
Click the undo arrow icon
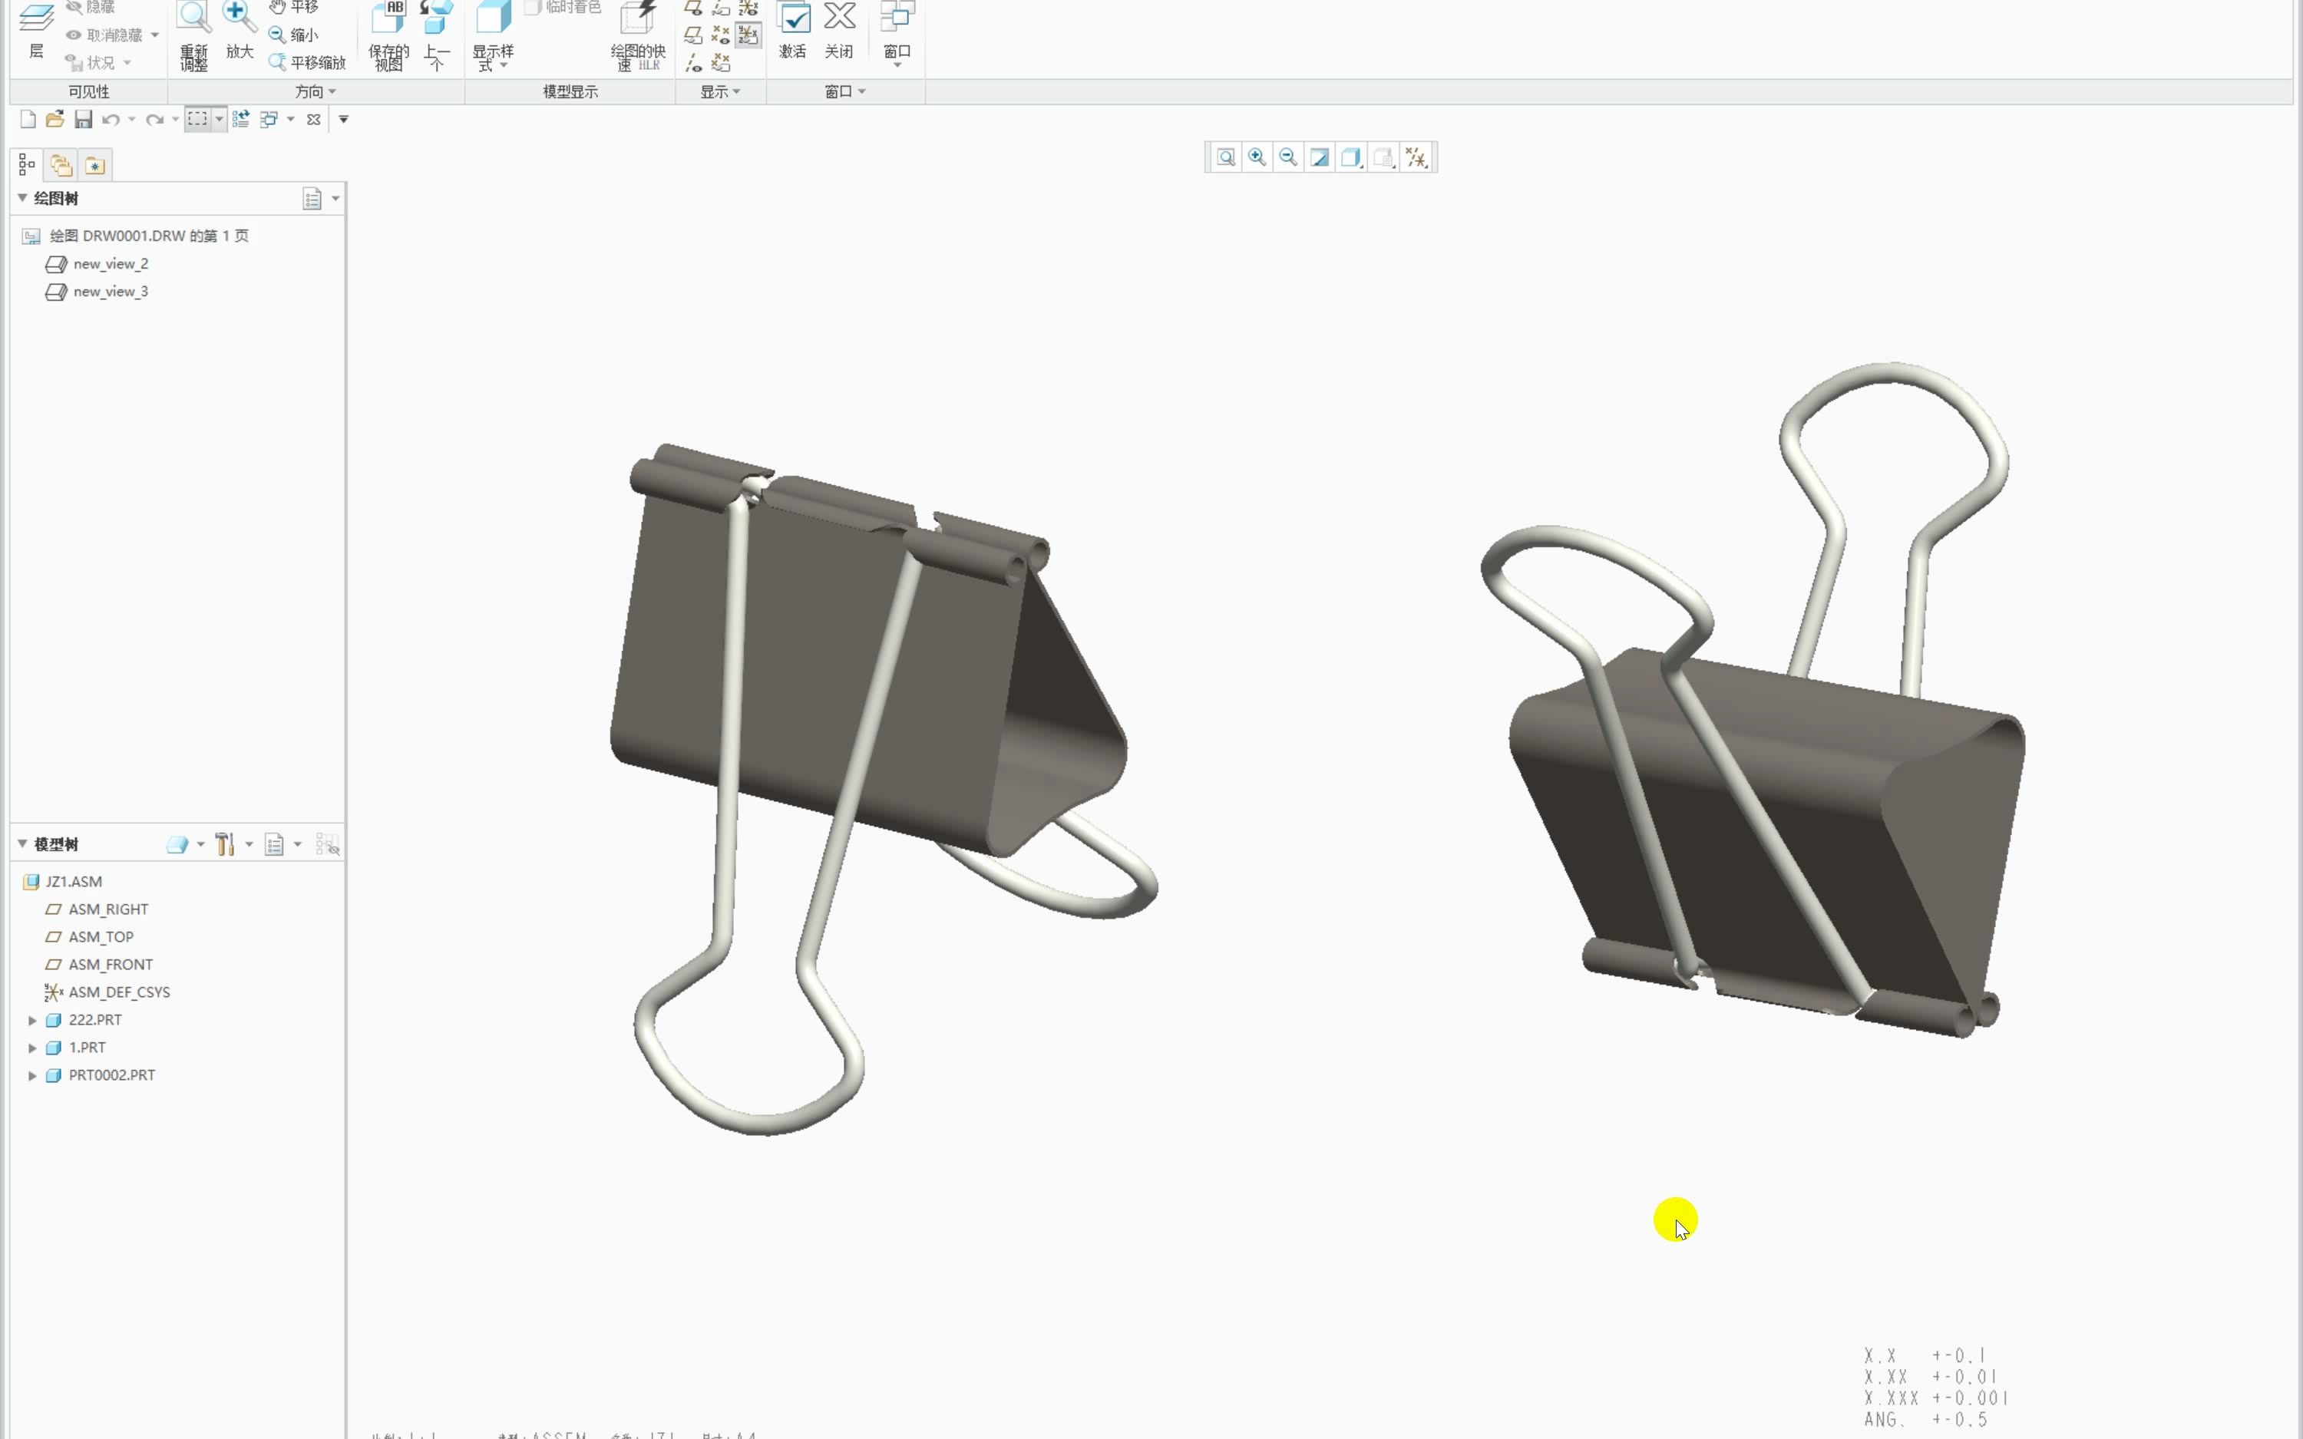tap(111, 119)
